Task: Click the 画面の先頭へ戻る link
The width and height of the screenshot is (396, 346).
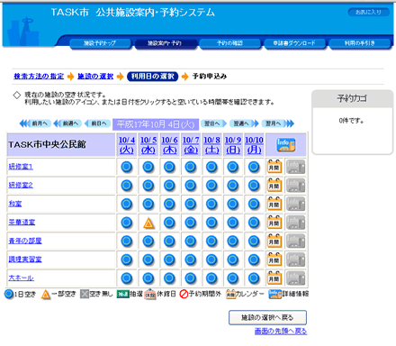Action: [x=281, y=332]
